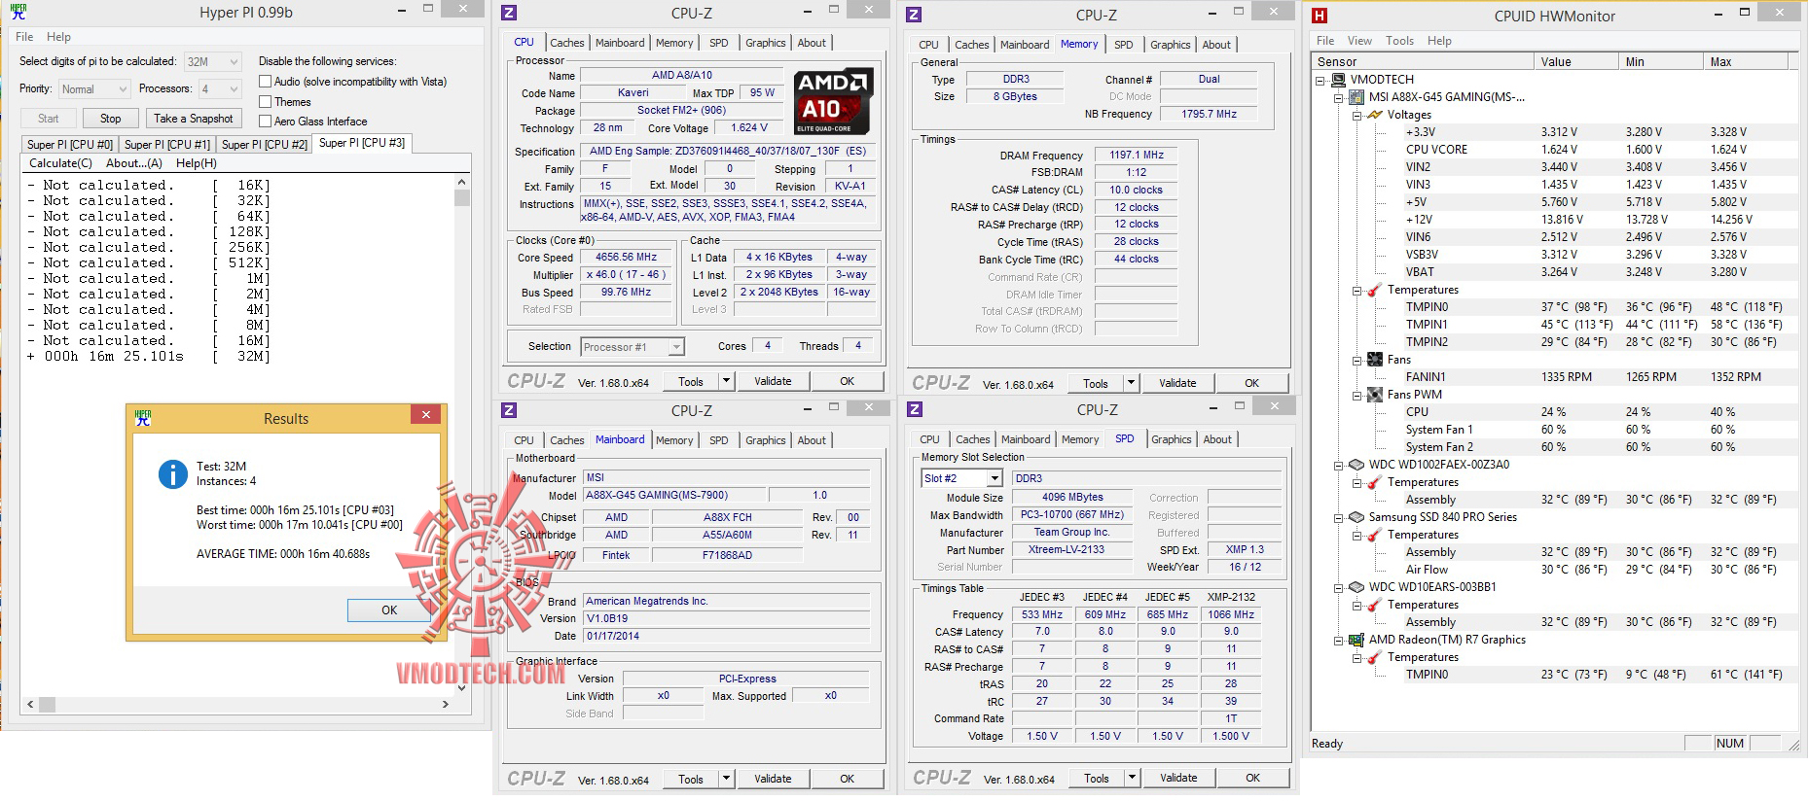This screenshot has width=1808, height=801.
Task: Click the WDC WD10EARS hard drive icon
Action: click(1356, 587)
